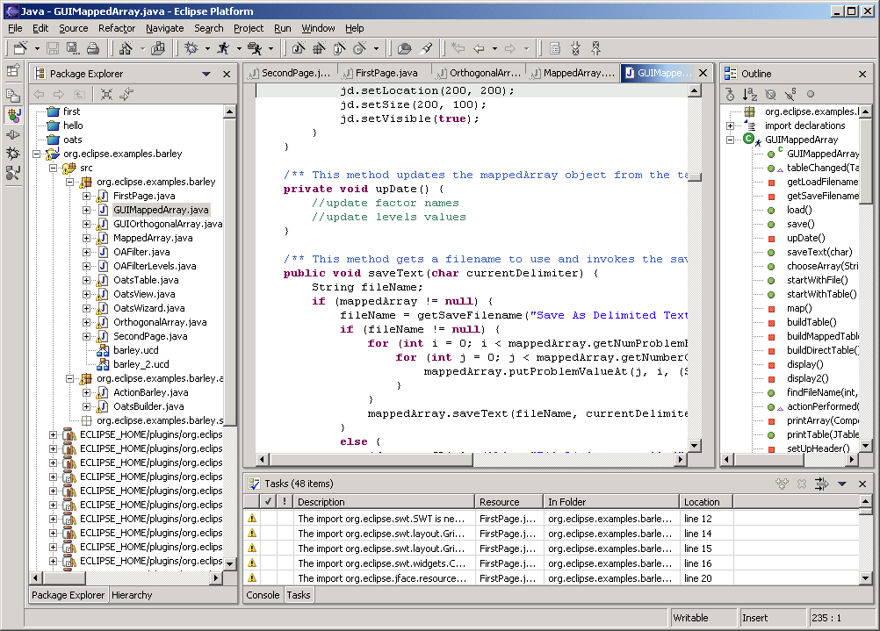This screenshot has width=880, height=631.
Task: Click Package Explorer vertical scrollbar down arrow
Action: 230,563
